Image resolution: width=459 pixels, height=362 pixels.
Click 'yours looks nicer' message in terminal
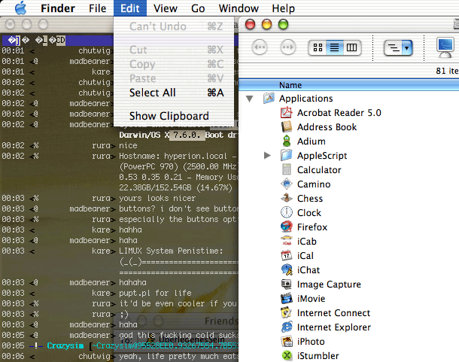pos(157,198)
